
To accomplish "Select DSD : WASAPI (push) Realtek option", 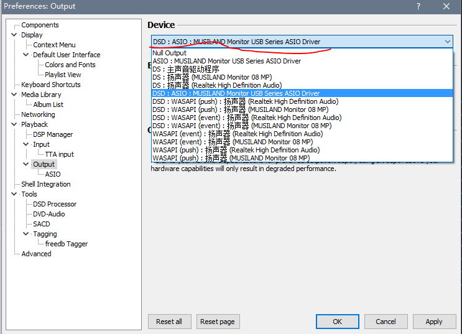I will pyautogui.click(x=245, y=101).
